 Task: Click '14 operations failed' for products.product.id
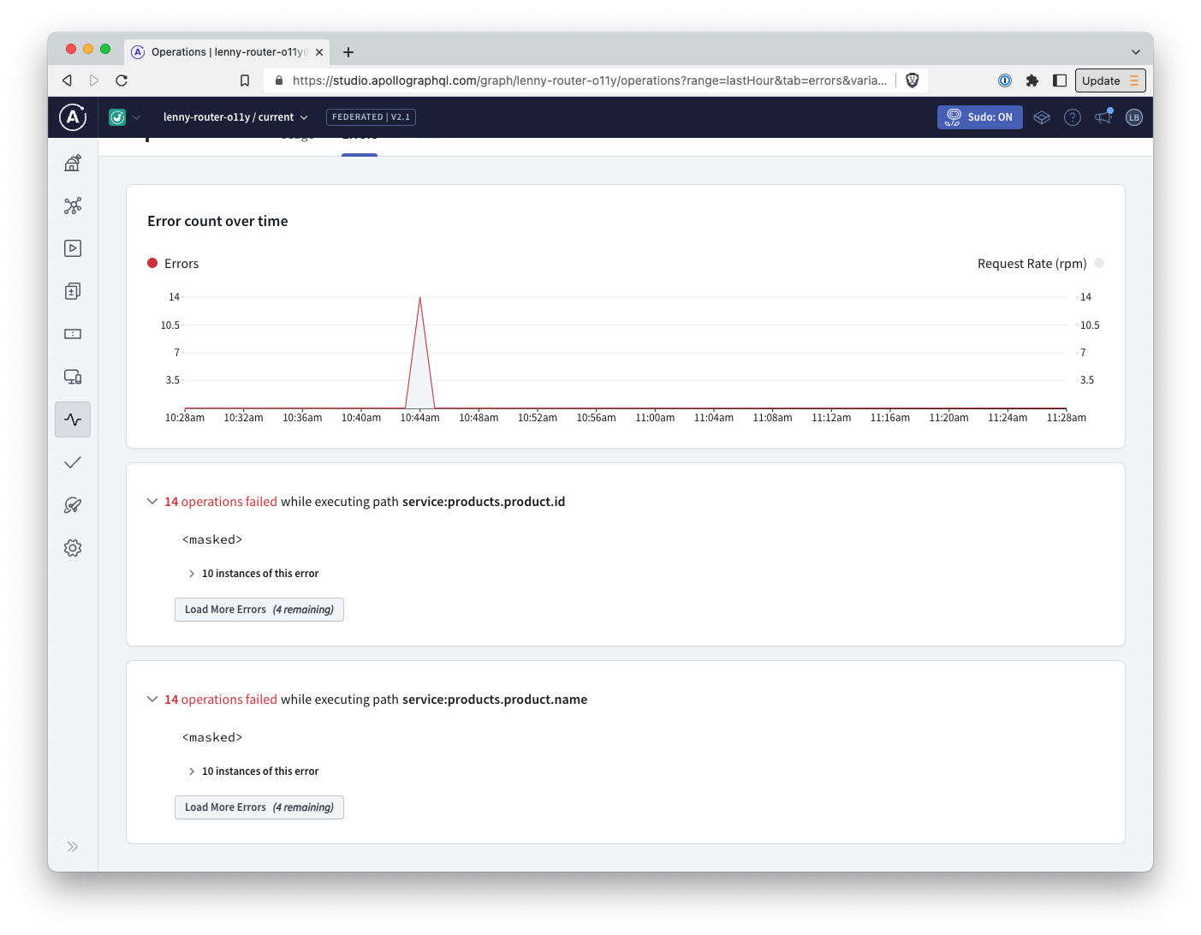pyautogui.click(x=221, y=502)
